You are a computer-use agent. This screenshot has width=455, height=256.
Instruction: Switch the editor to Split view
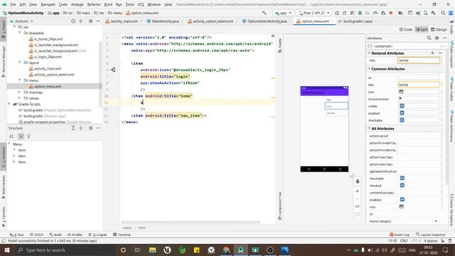(x=422, y=30)
